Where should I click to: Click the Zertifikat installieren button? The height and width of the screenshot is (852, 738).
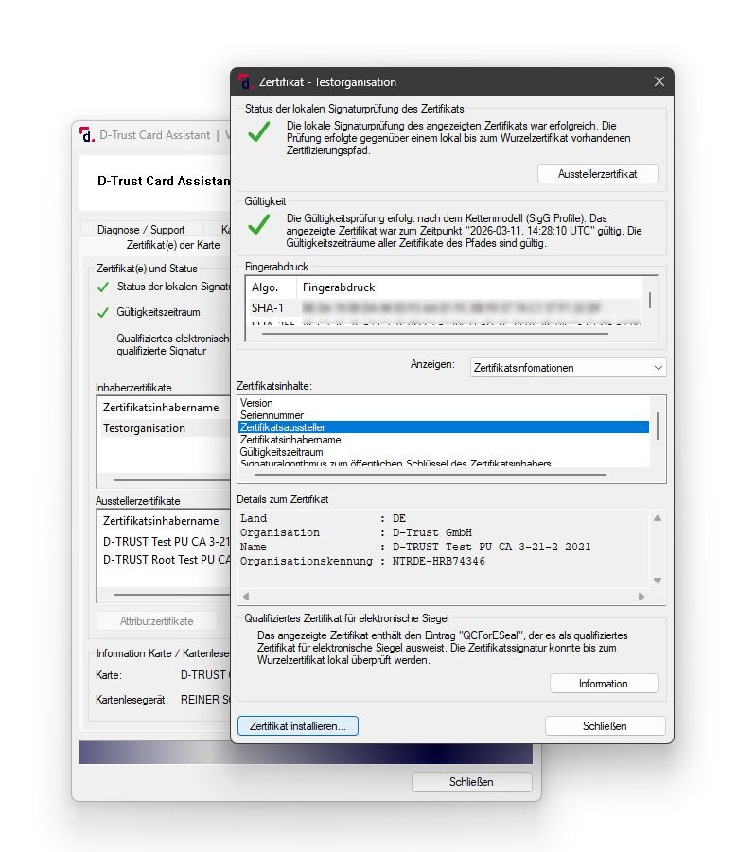point(298,726)
